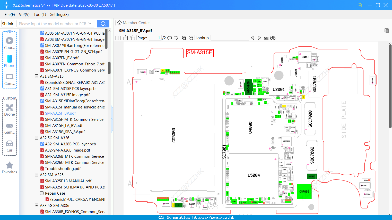Screen dimensions: 392x220
Task: Open xzz.hk link in status bar
Action: point(213,217)
